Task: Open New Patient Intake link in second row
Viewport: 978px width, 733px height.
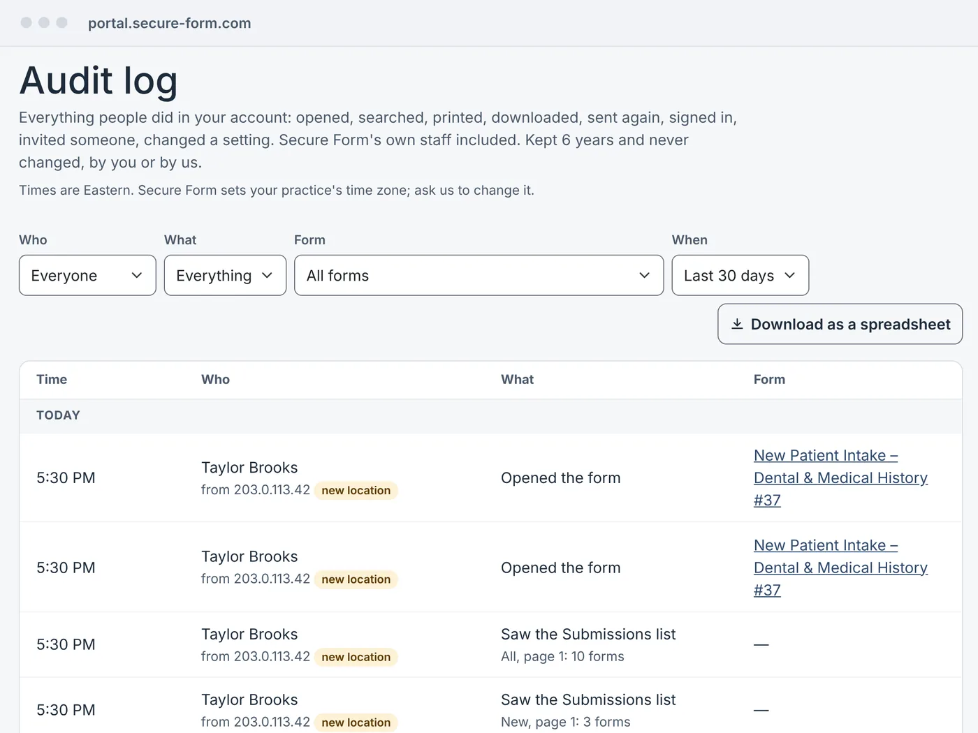Action: pos(840,568)
